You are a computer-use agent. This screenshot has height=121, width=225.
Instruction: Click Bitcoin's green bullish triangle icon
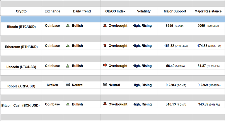coord(68,26)
